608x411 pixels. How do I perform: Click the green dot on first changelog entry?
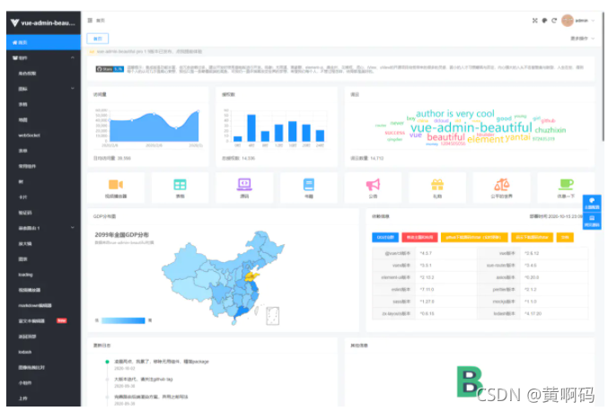point(107,362)
